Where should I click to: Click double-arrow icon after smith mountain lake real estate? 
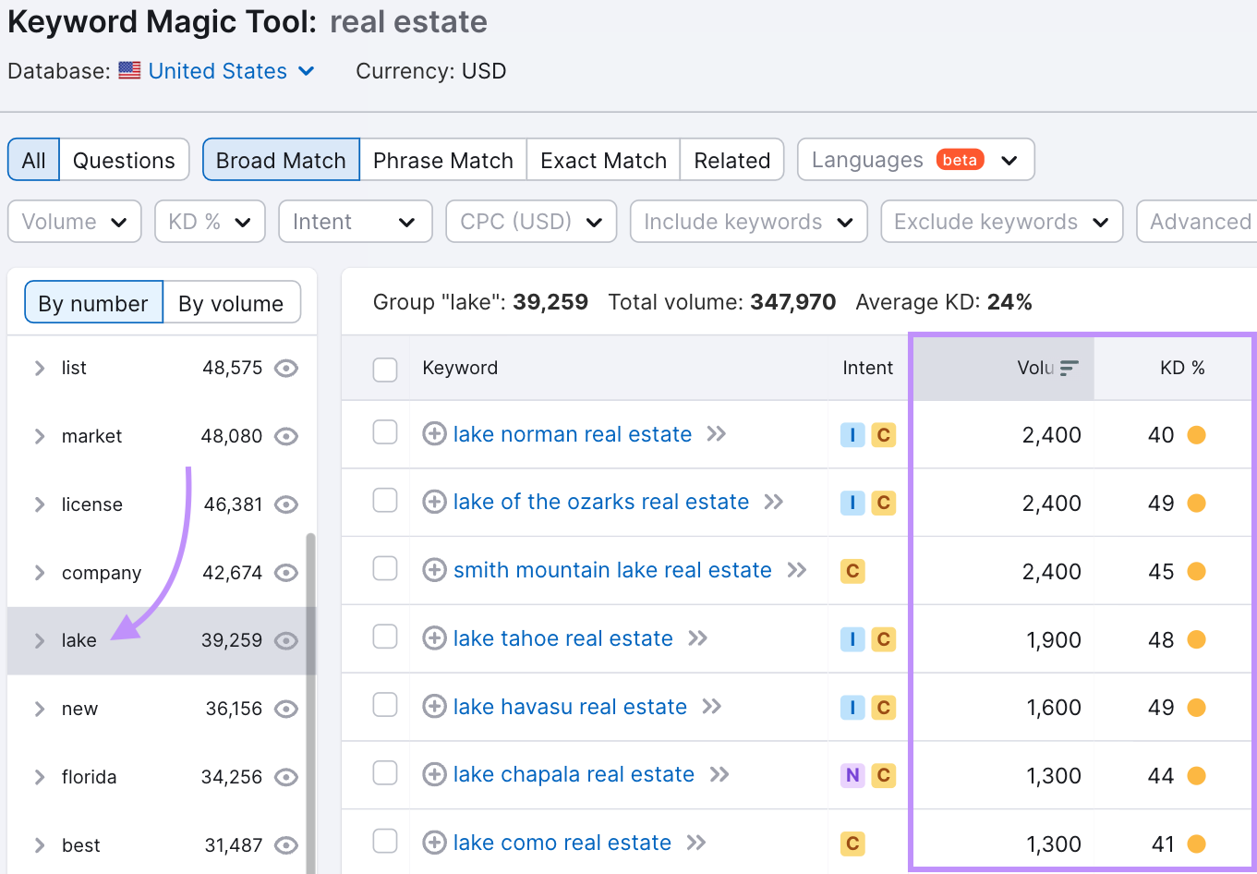click(797, 570)
